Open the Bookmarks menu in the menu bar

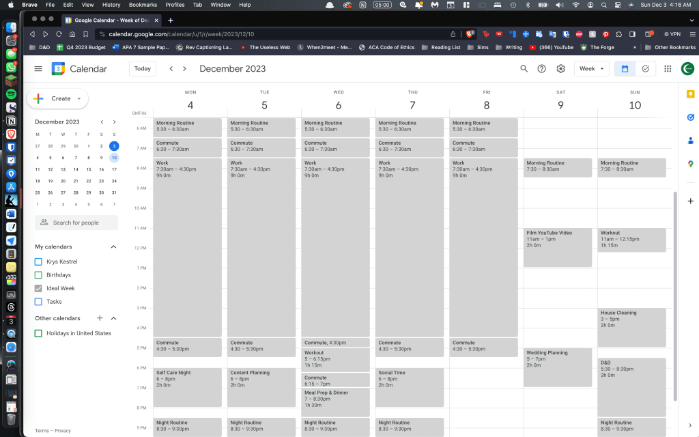143,5
